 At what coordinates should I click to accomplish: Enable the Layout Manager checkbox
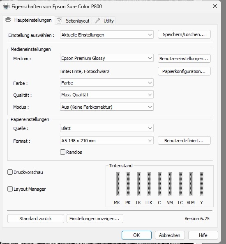pyautogui.click(x=10, y=189)
